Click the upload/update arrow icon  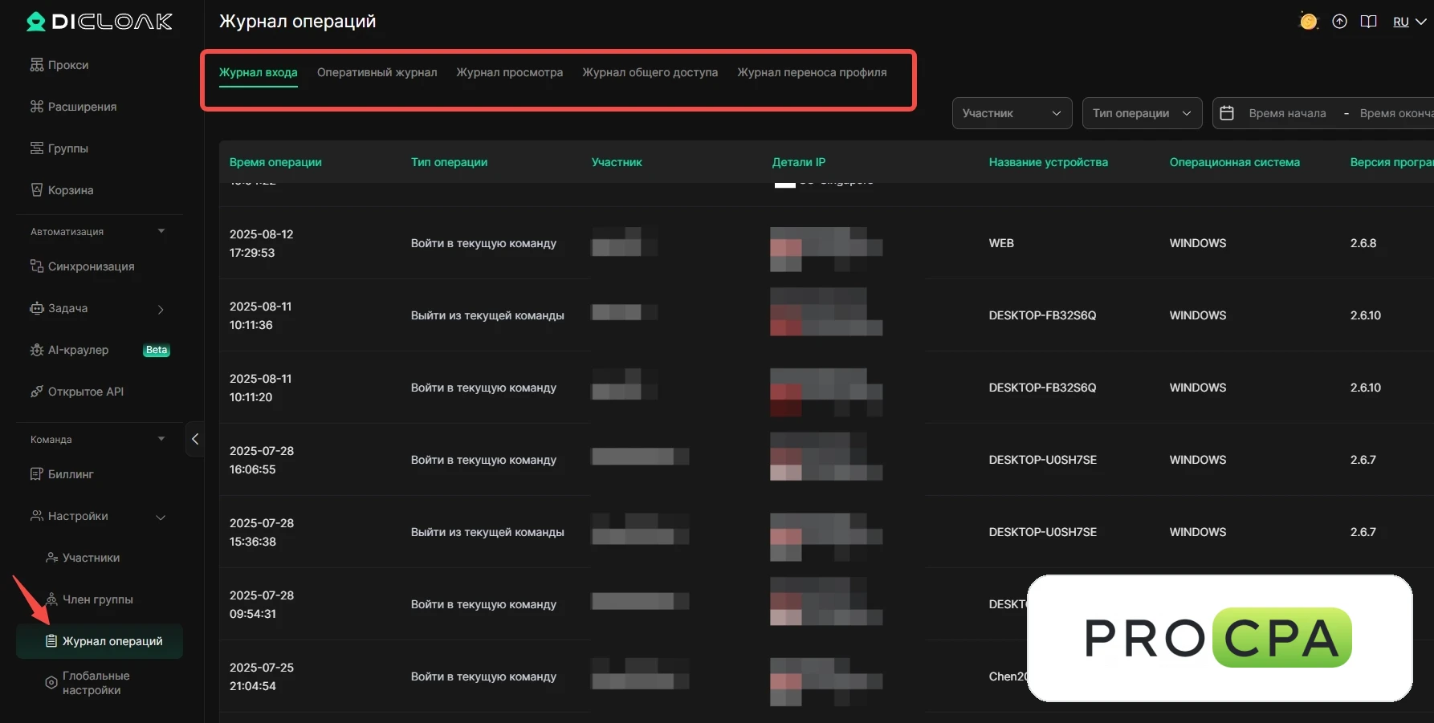click(1339, 22)
